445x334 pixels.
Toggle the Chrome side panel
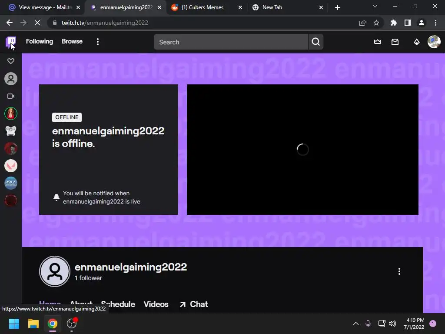(408, 23)
